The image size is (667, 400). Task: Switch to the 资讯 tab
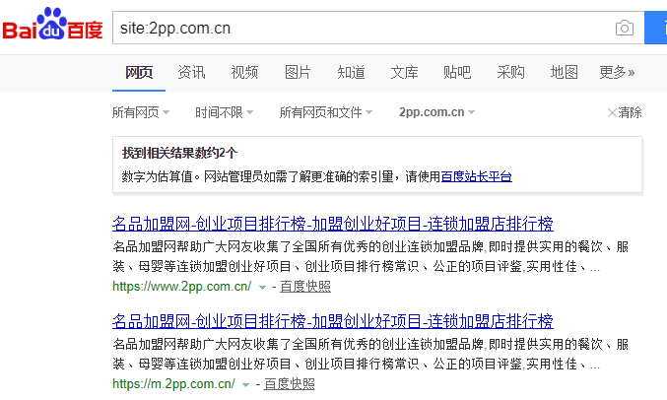191,72
